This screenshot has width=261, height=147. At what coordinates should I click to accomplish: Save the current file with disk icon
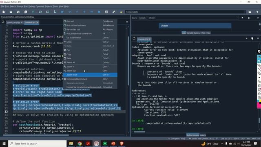18,12
